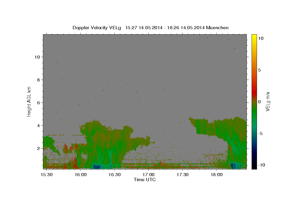Click the time tick label "15:30"
305x203 pixels.
coord(47,175)
